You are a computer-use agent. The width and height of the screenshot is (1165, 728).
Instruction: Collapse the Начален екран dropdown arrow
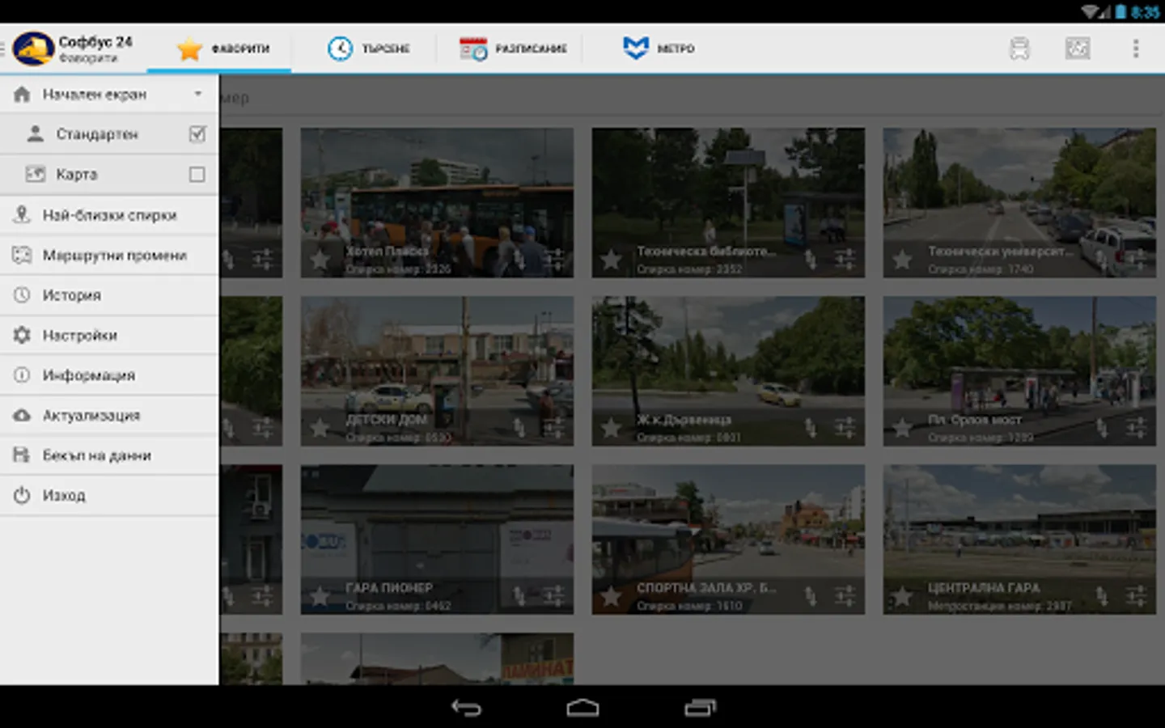(x=198, y=94)
